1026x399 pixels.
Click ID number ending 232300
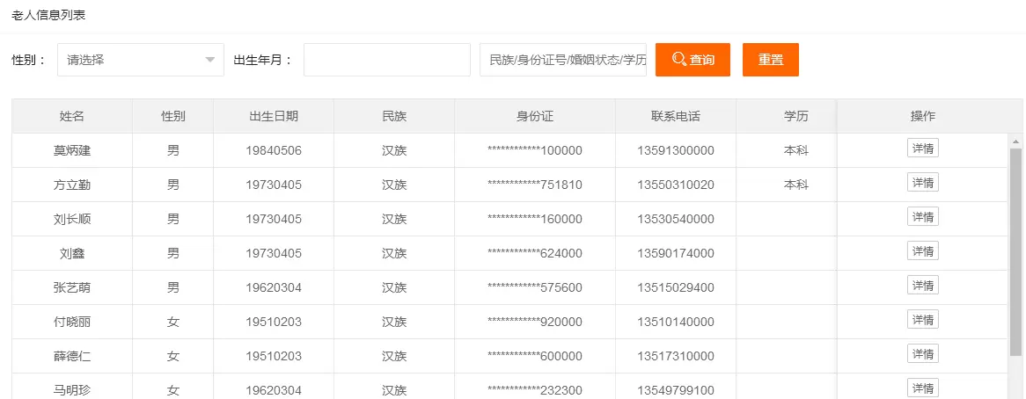[535, 390]
